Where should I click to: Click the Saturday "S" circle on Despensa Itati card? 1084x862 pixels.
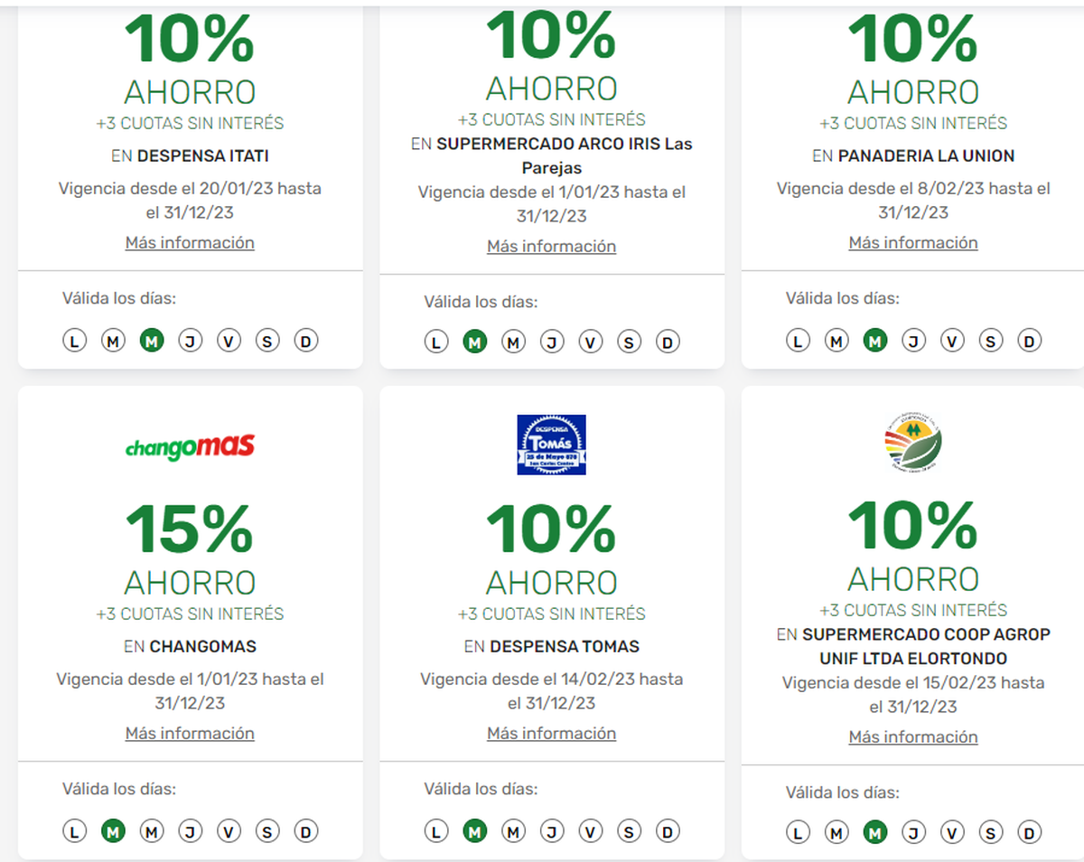coord(267,341)
